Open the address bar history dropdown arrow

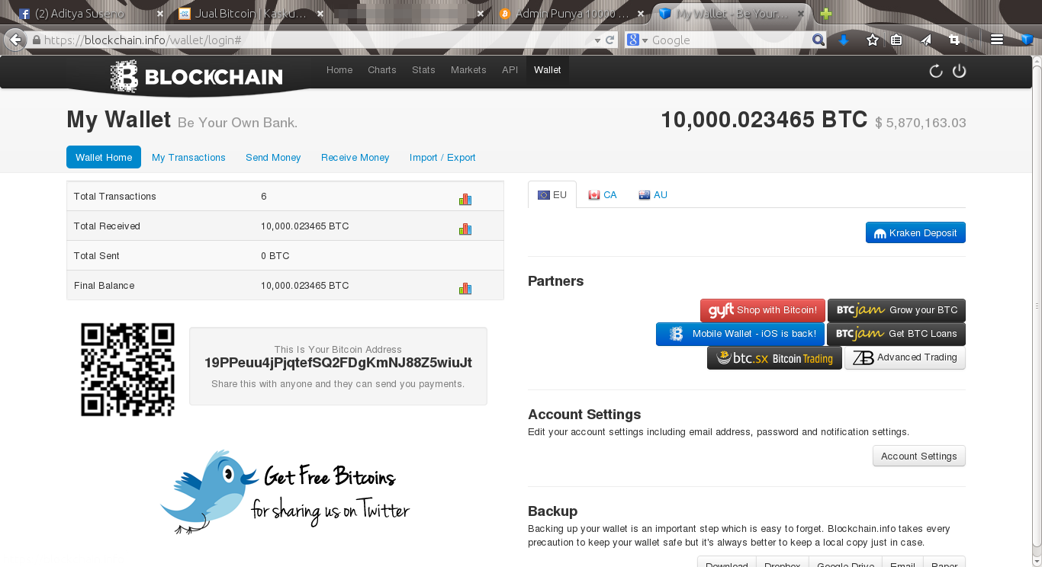[597, 40]
